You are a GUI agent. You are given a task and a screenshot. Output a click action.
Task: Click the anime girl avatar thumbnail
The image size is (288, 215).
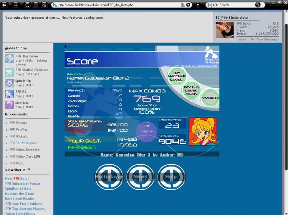point(203,132)
